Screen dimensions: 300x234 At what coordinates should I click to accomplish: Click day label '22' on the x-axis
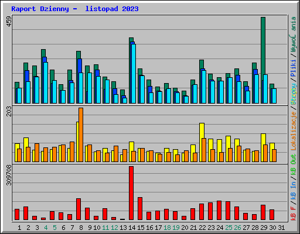(x=202, y=228)
